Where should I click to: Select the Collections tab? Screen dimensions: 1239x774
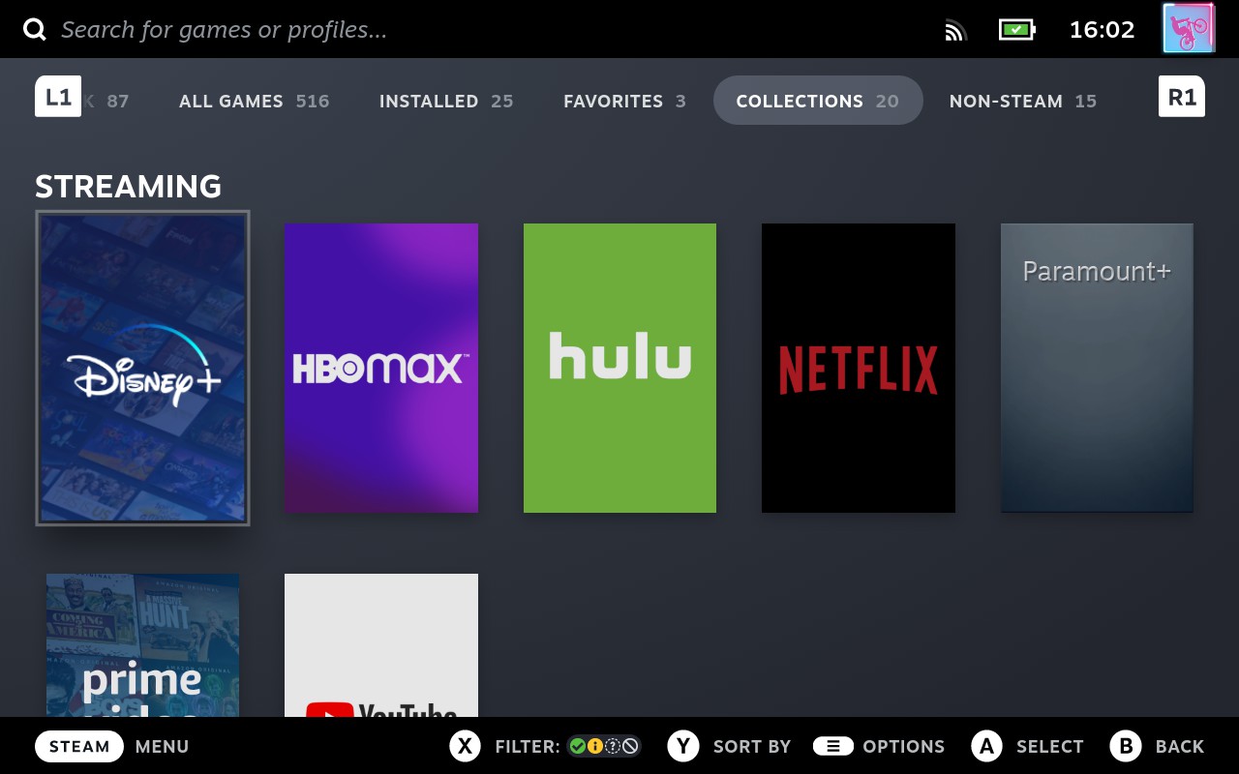click(818, 101)
